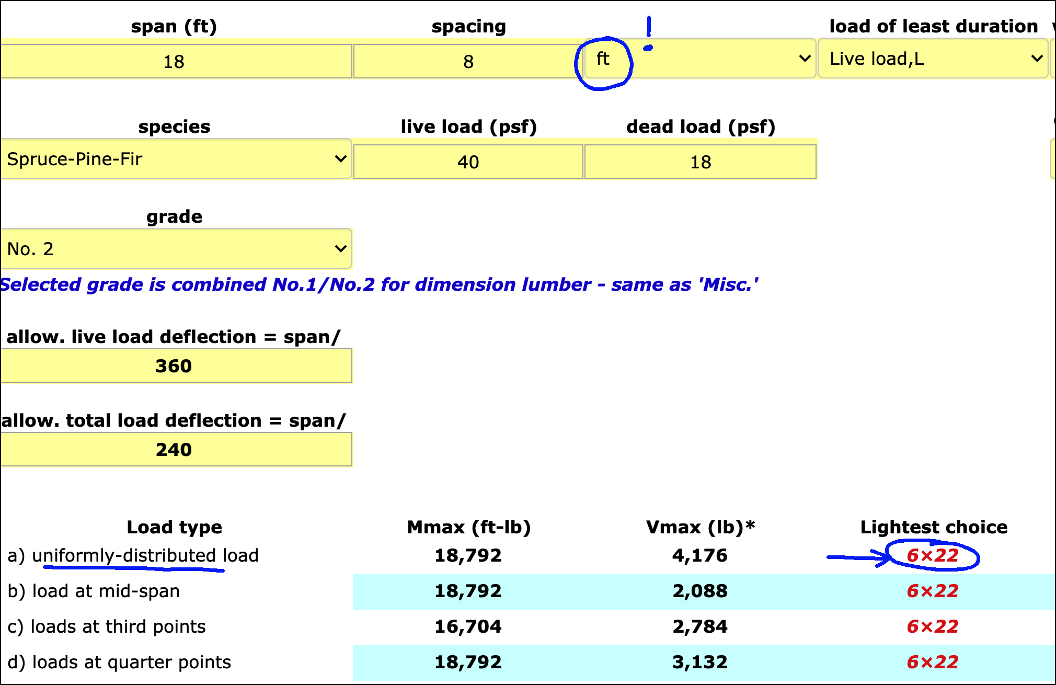Click the Vmax value 4,176
Image resolution: width=1056 pixels, height=685 pixels.
tap(699, 555)
